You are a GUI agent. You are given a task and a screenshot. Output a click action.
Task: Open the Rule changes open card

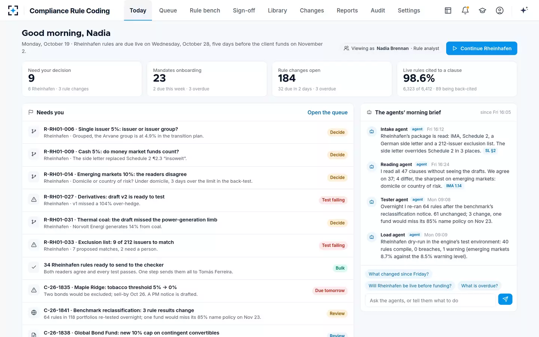(x=332, y=79)
